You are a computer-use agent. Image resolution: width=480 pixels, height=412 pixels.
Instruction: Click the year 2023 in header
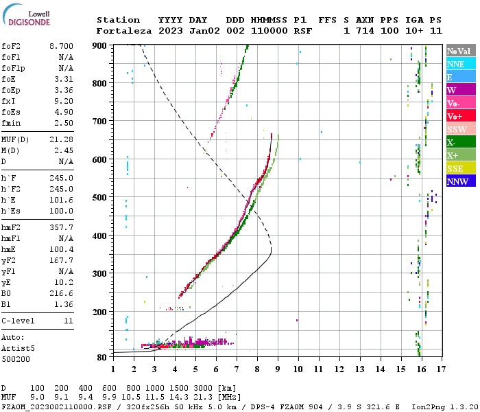171,31
